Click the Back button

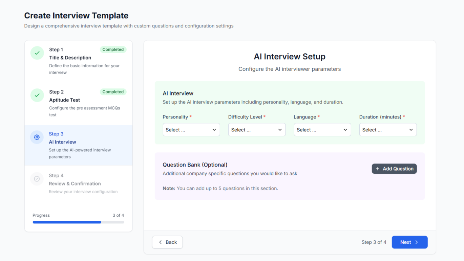(167, 242)
